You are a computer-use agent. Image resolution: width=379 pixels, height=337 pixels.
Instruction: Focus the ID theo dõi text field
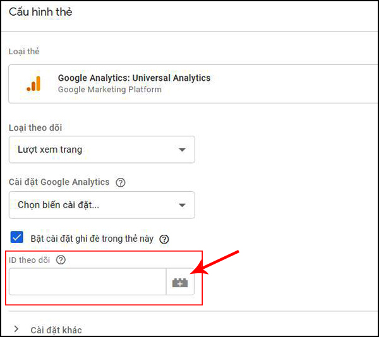pyautogui.click(x=88, y=281)
